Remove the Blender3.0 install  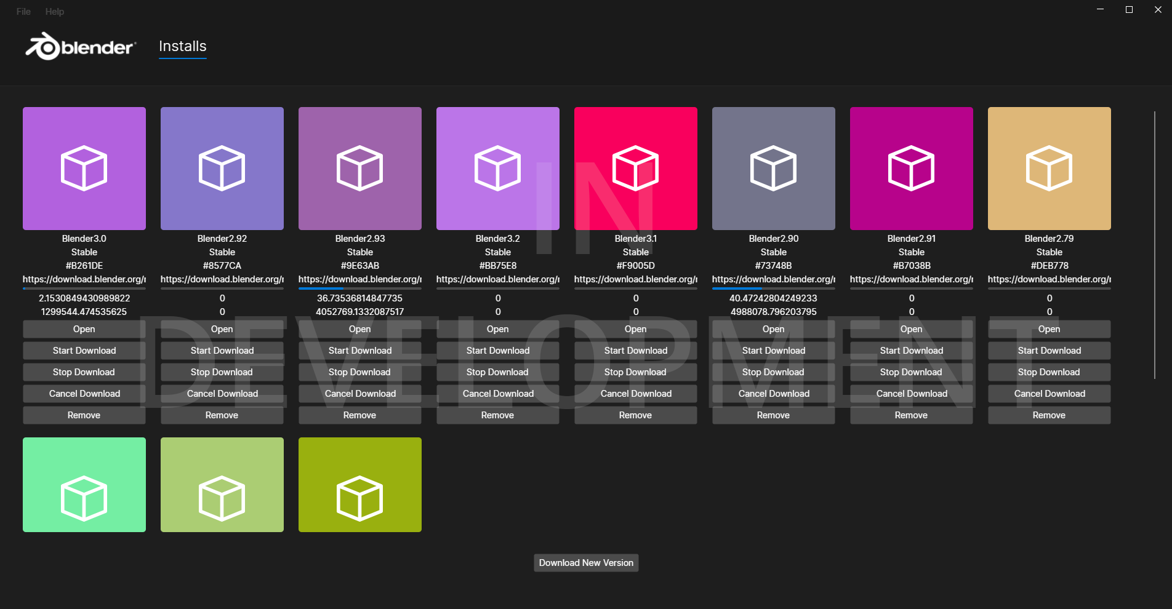click(84, 415)
